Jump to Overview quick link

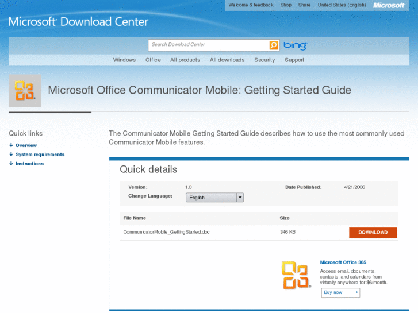tap(26, 145)
